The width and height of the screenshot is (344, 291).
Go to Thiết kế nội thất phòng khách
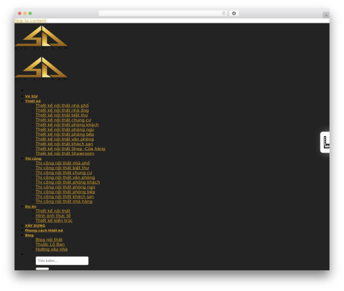click(67, 125)
